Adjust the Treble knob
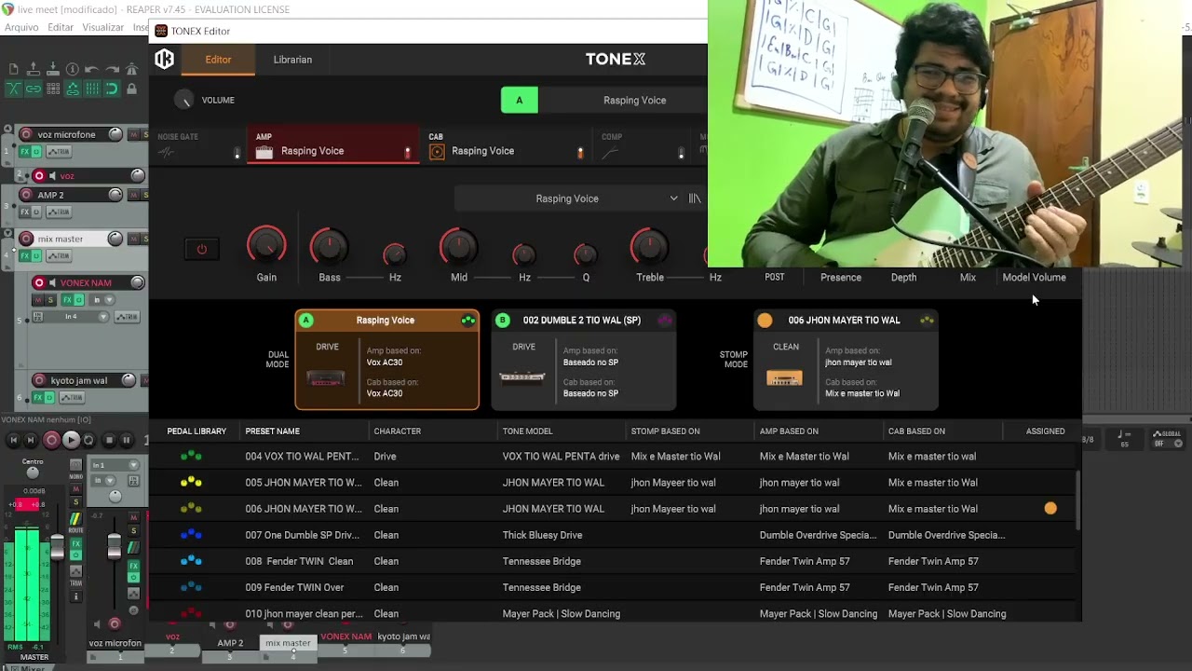The image size is (1192, 671). click(650, 246)
